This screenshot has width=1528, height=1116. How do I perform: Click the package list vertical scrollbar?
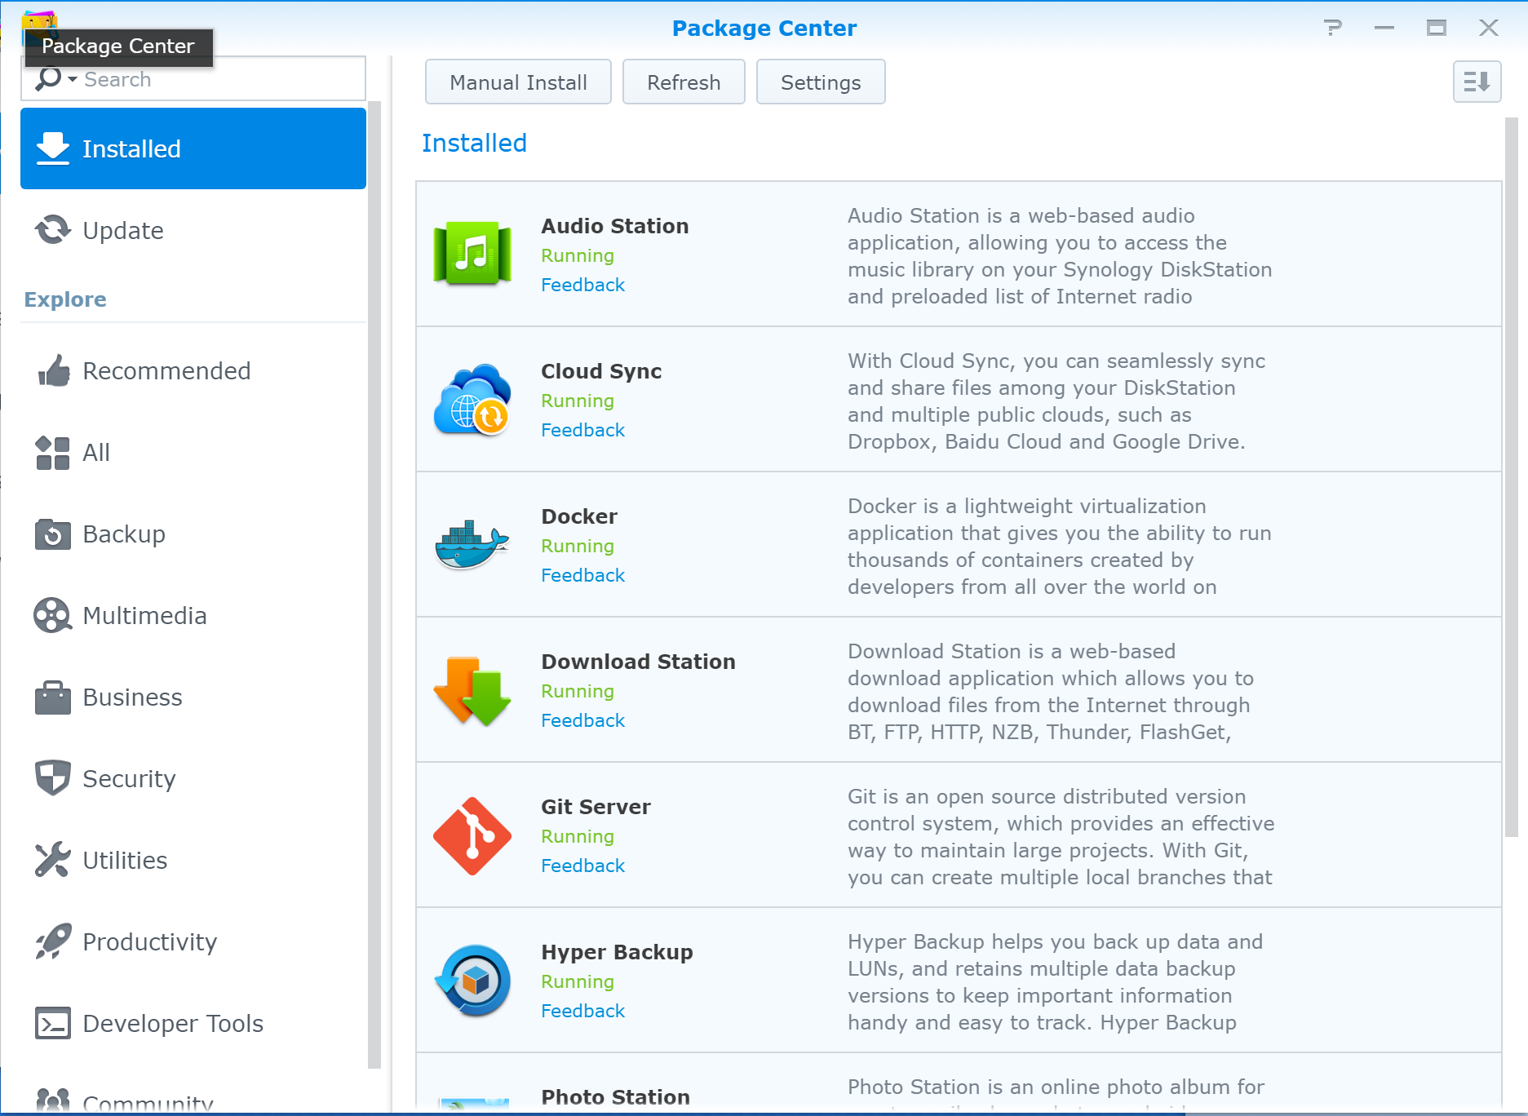click(1511, 477)
